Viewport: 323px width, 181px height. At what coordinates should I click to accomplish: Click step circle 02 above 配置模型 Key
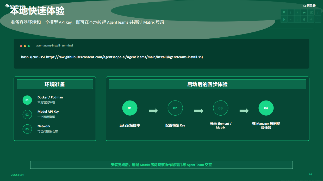pyautogui.click(x=175, y=108)
